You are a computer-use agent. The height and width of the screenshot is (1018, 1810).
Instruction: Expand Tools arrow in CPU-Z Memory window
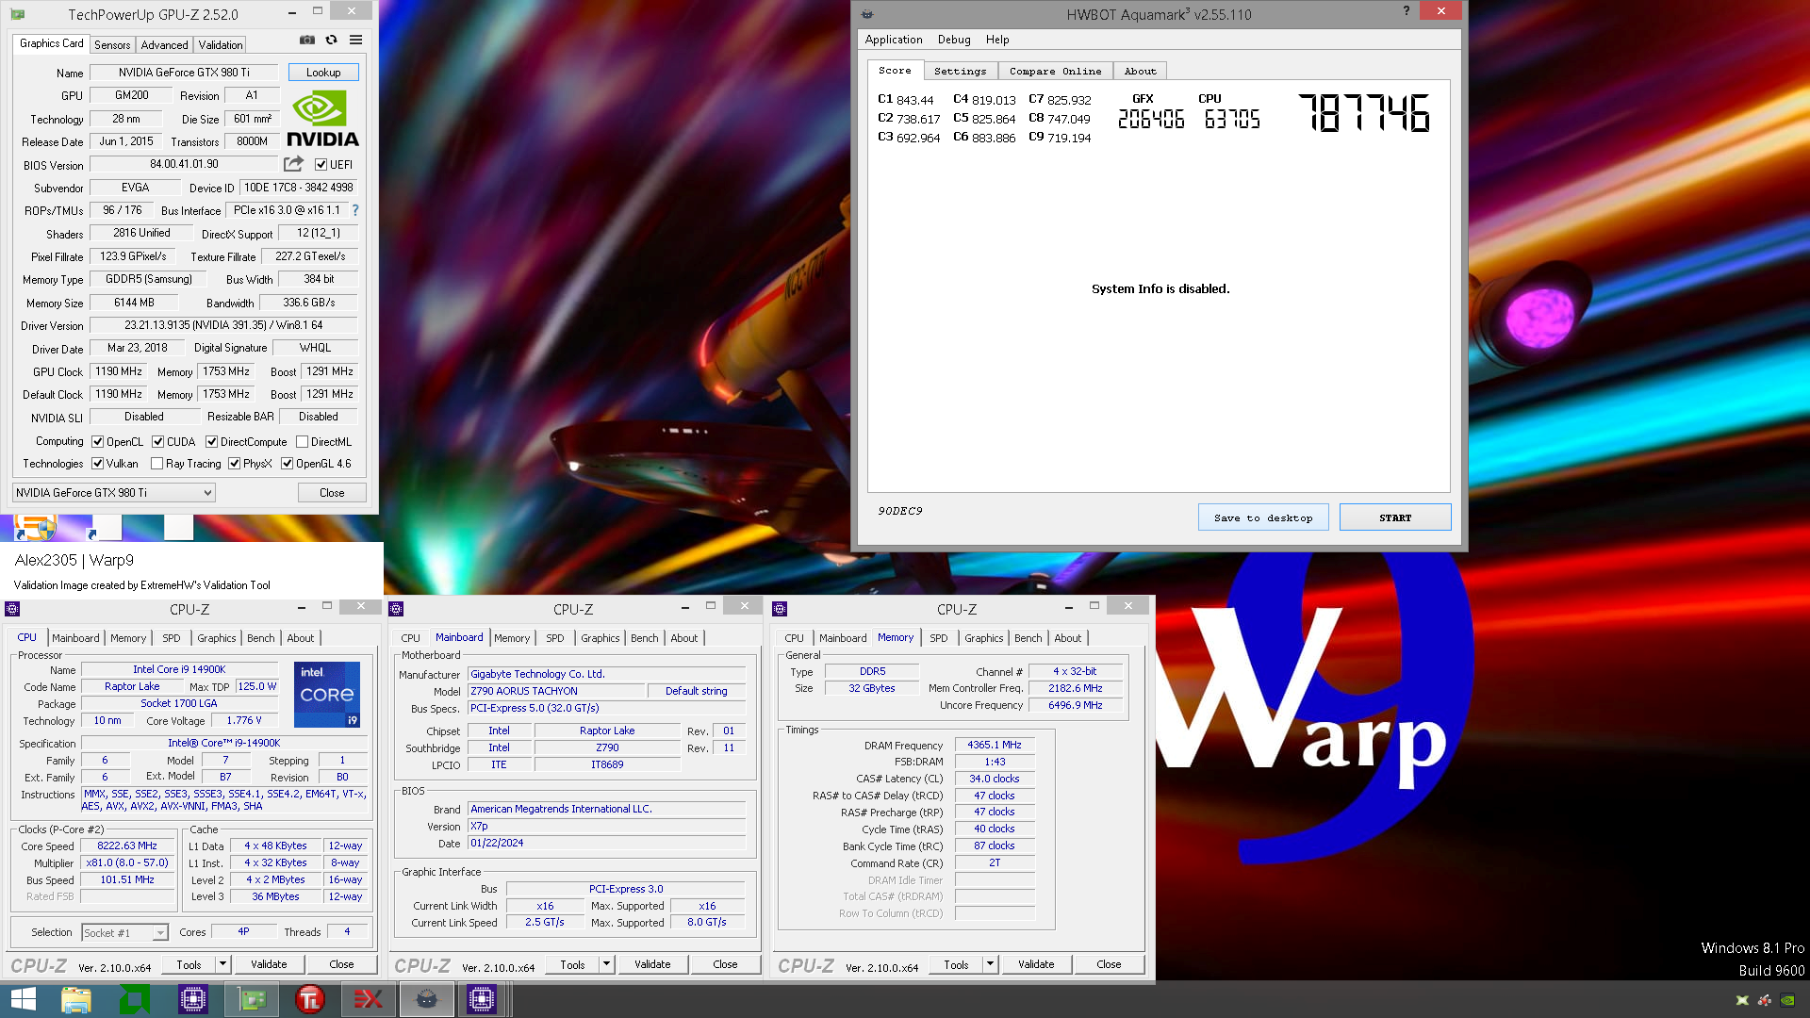tap(990, 964)
